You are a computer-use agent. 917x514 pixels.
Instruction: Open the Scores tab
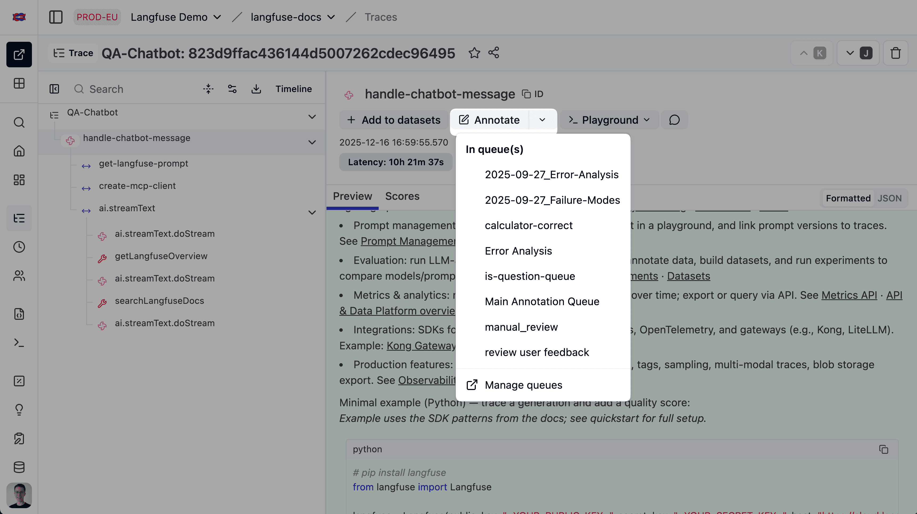click(x=402, y=196)
